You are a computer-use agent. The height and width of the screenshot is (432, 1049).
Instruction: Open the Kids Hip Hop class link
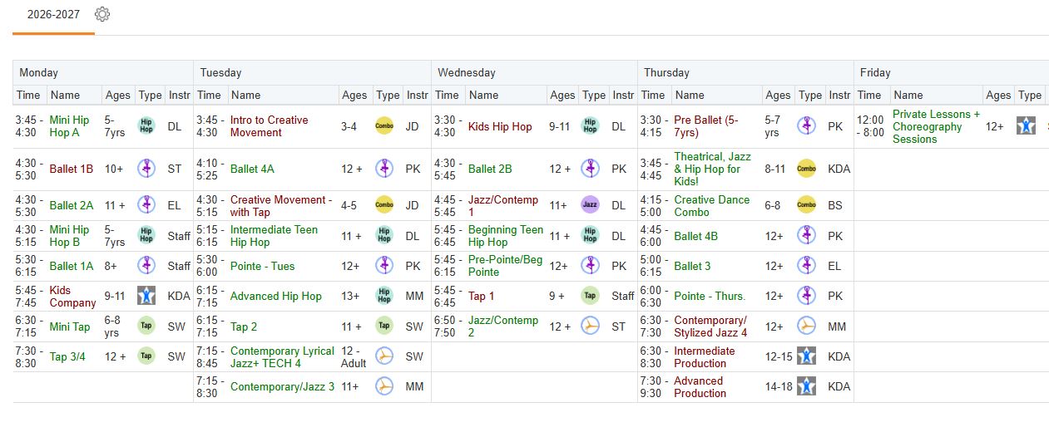[500, 126]
